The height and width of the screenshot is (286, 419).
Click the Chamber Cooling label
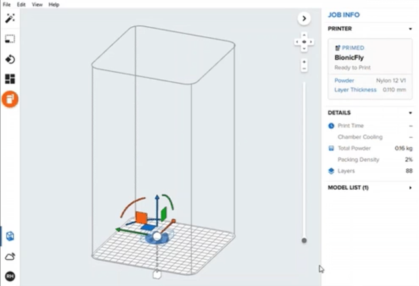pos(360,137)
